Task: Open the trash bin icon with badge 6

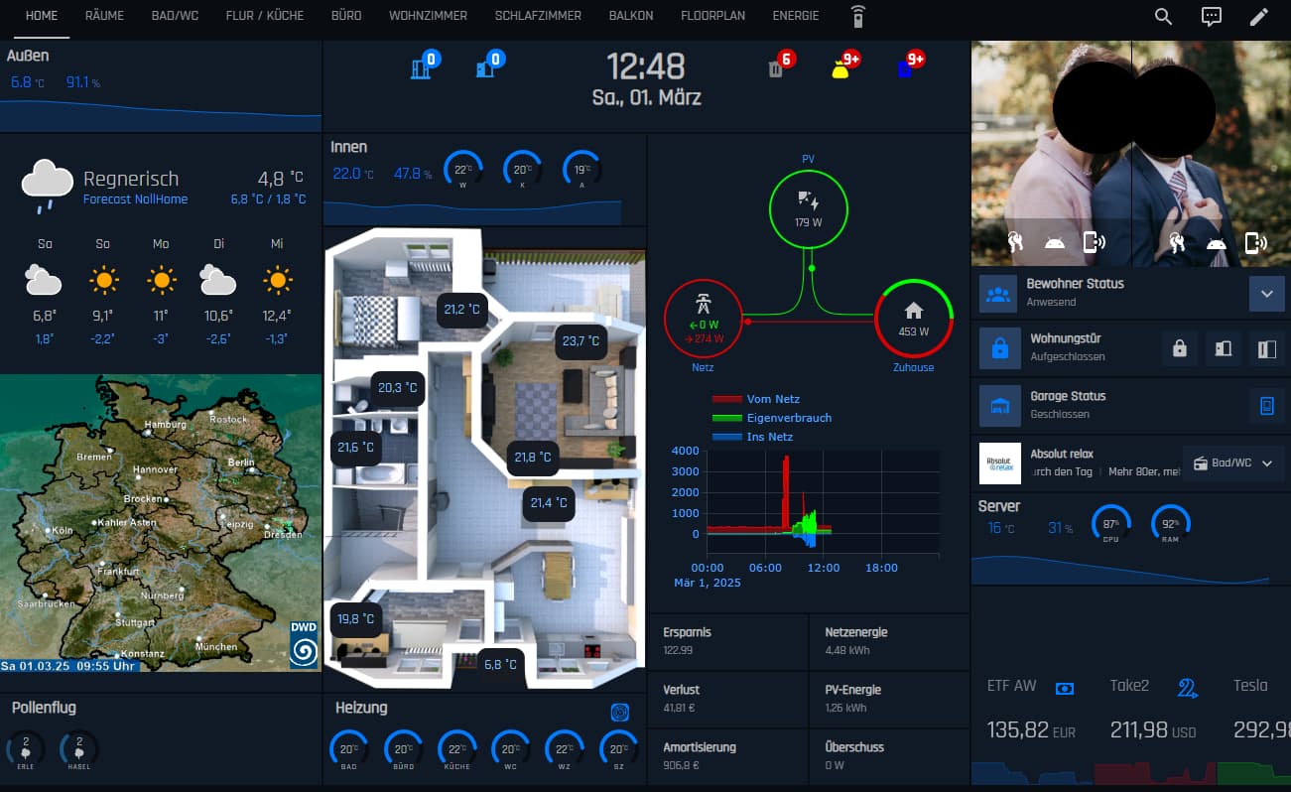Action: click(x=776, y=68)
